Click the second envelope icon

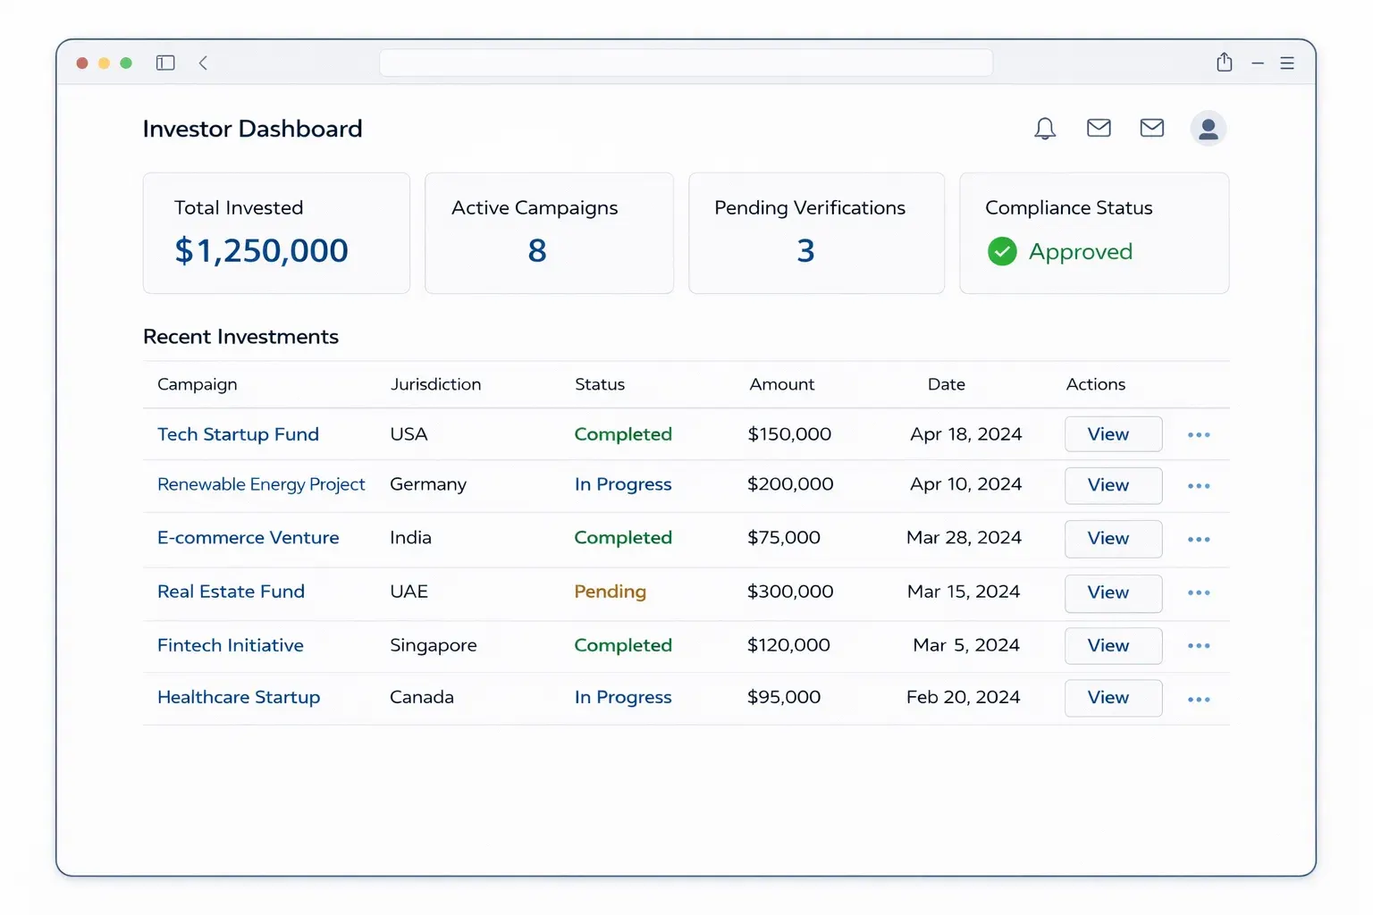click(x=1151, y=128)
